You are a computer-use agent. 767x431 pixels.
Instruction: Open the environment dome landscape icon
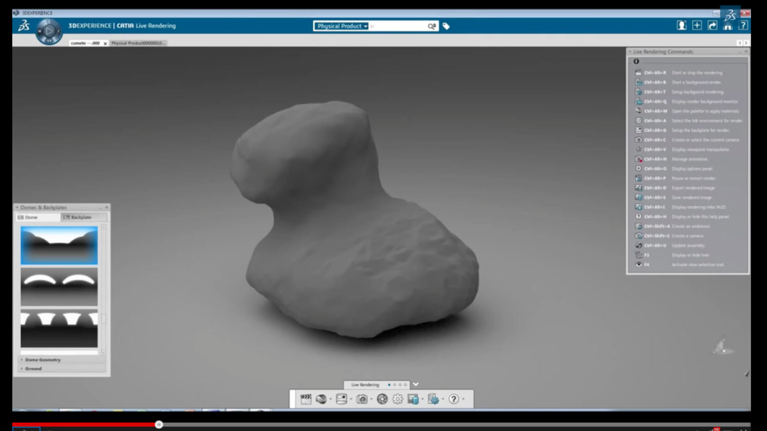coord(342,399)
